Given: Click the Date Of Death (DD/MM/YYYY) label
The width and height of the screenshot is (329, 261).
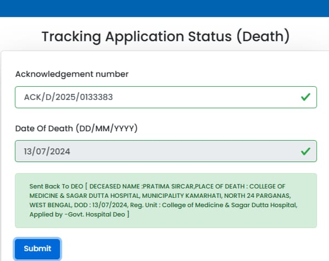Looking at the screenshot, I should click(76, 128).
